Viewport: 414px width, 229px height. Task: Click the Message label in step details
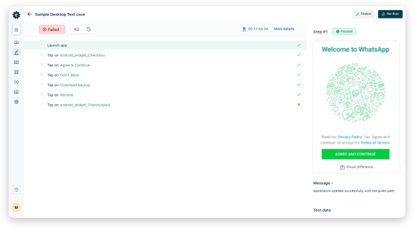pyautogui.click(x=323, y=183)
